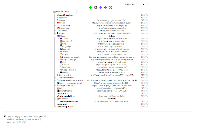Click the menu title input field

click(x=65, y=12)
